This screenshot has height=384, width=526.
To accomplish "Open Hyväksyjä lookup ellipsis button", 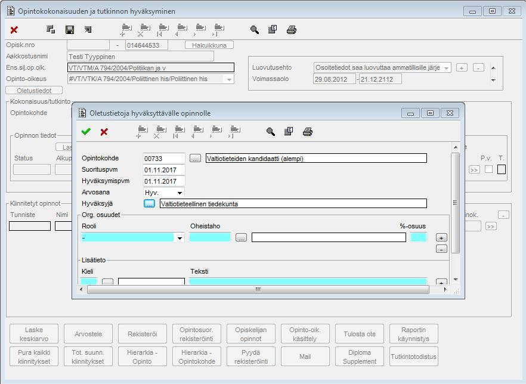I will tap(149, 203).
